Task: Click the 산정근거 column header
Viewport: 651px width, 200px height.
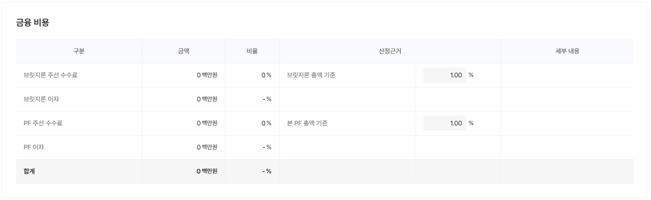Action: pyautogui.click(x=390, y=51)
